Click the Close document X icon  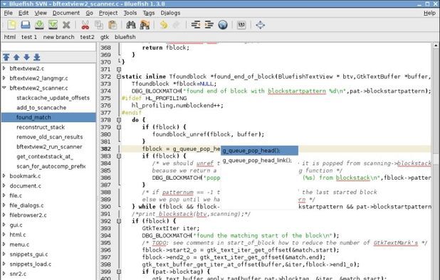pyautogui.click(x=66, y=25)
